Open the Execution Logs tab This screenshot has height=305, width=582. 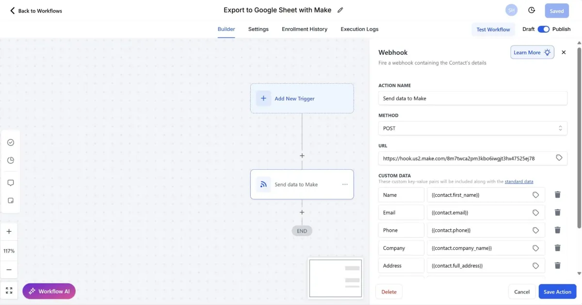359,29
